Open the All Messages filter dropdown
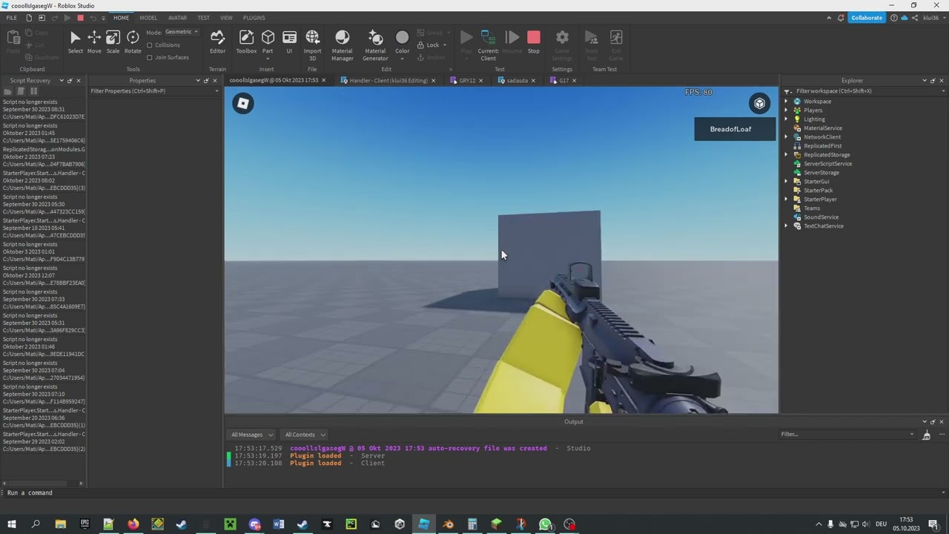Screen dimensions: 949x534 251,435
